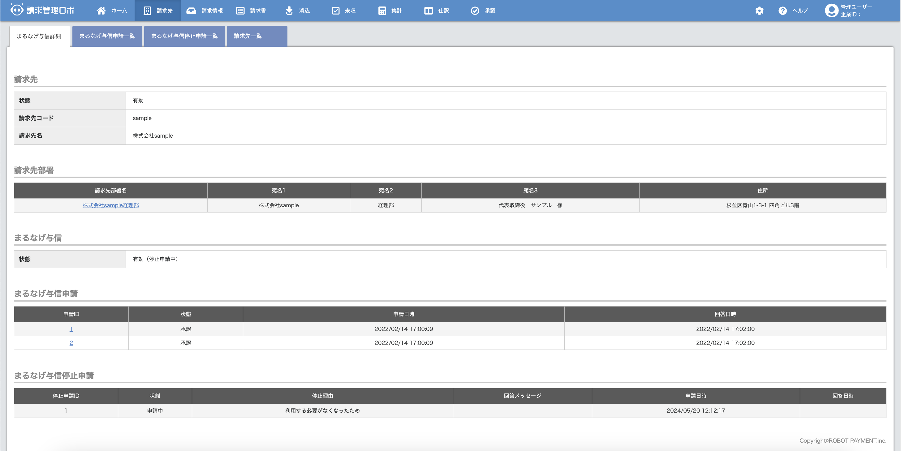The image size is (901, 451).
Task: Click the help question mark icon
Action: click(x=782, y=11)
